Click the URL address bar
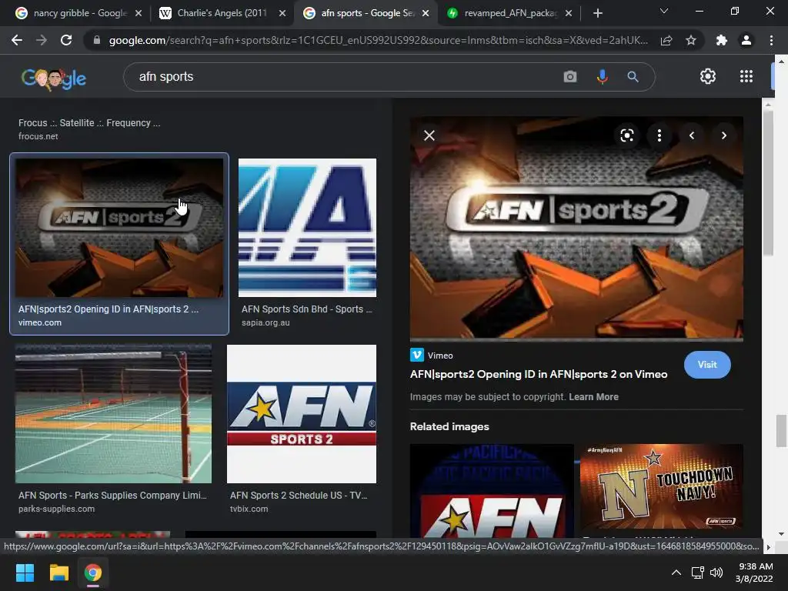Screen dimensions: 788x591 tap(378, 40)
